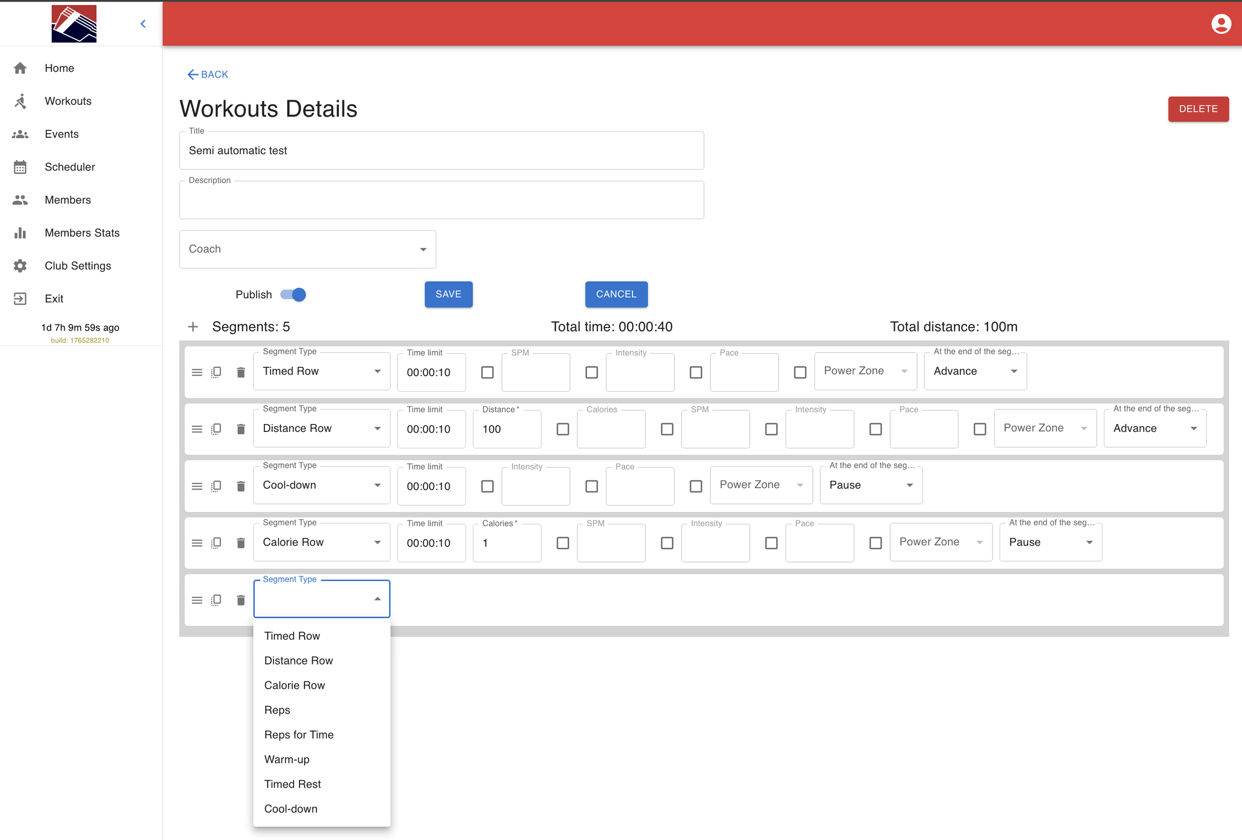Grab the Timed Row segment drag handle
This screenshot has height=840, width=1242.
(197, 372)
